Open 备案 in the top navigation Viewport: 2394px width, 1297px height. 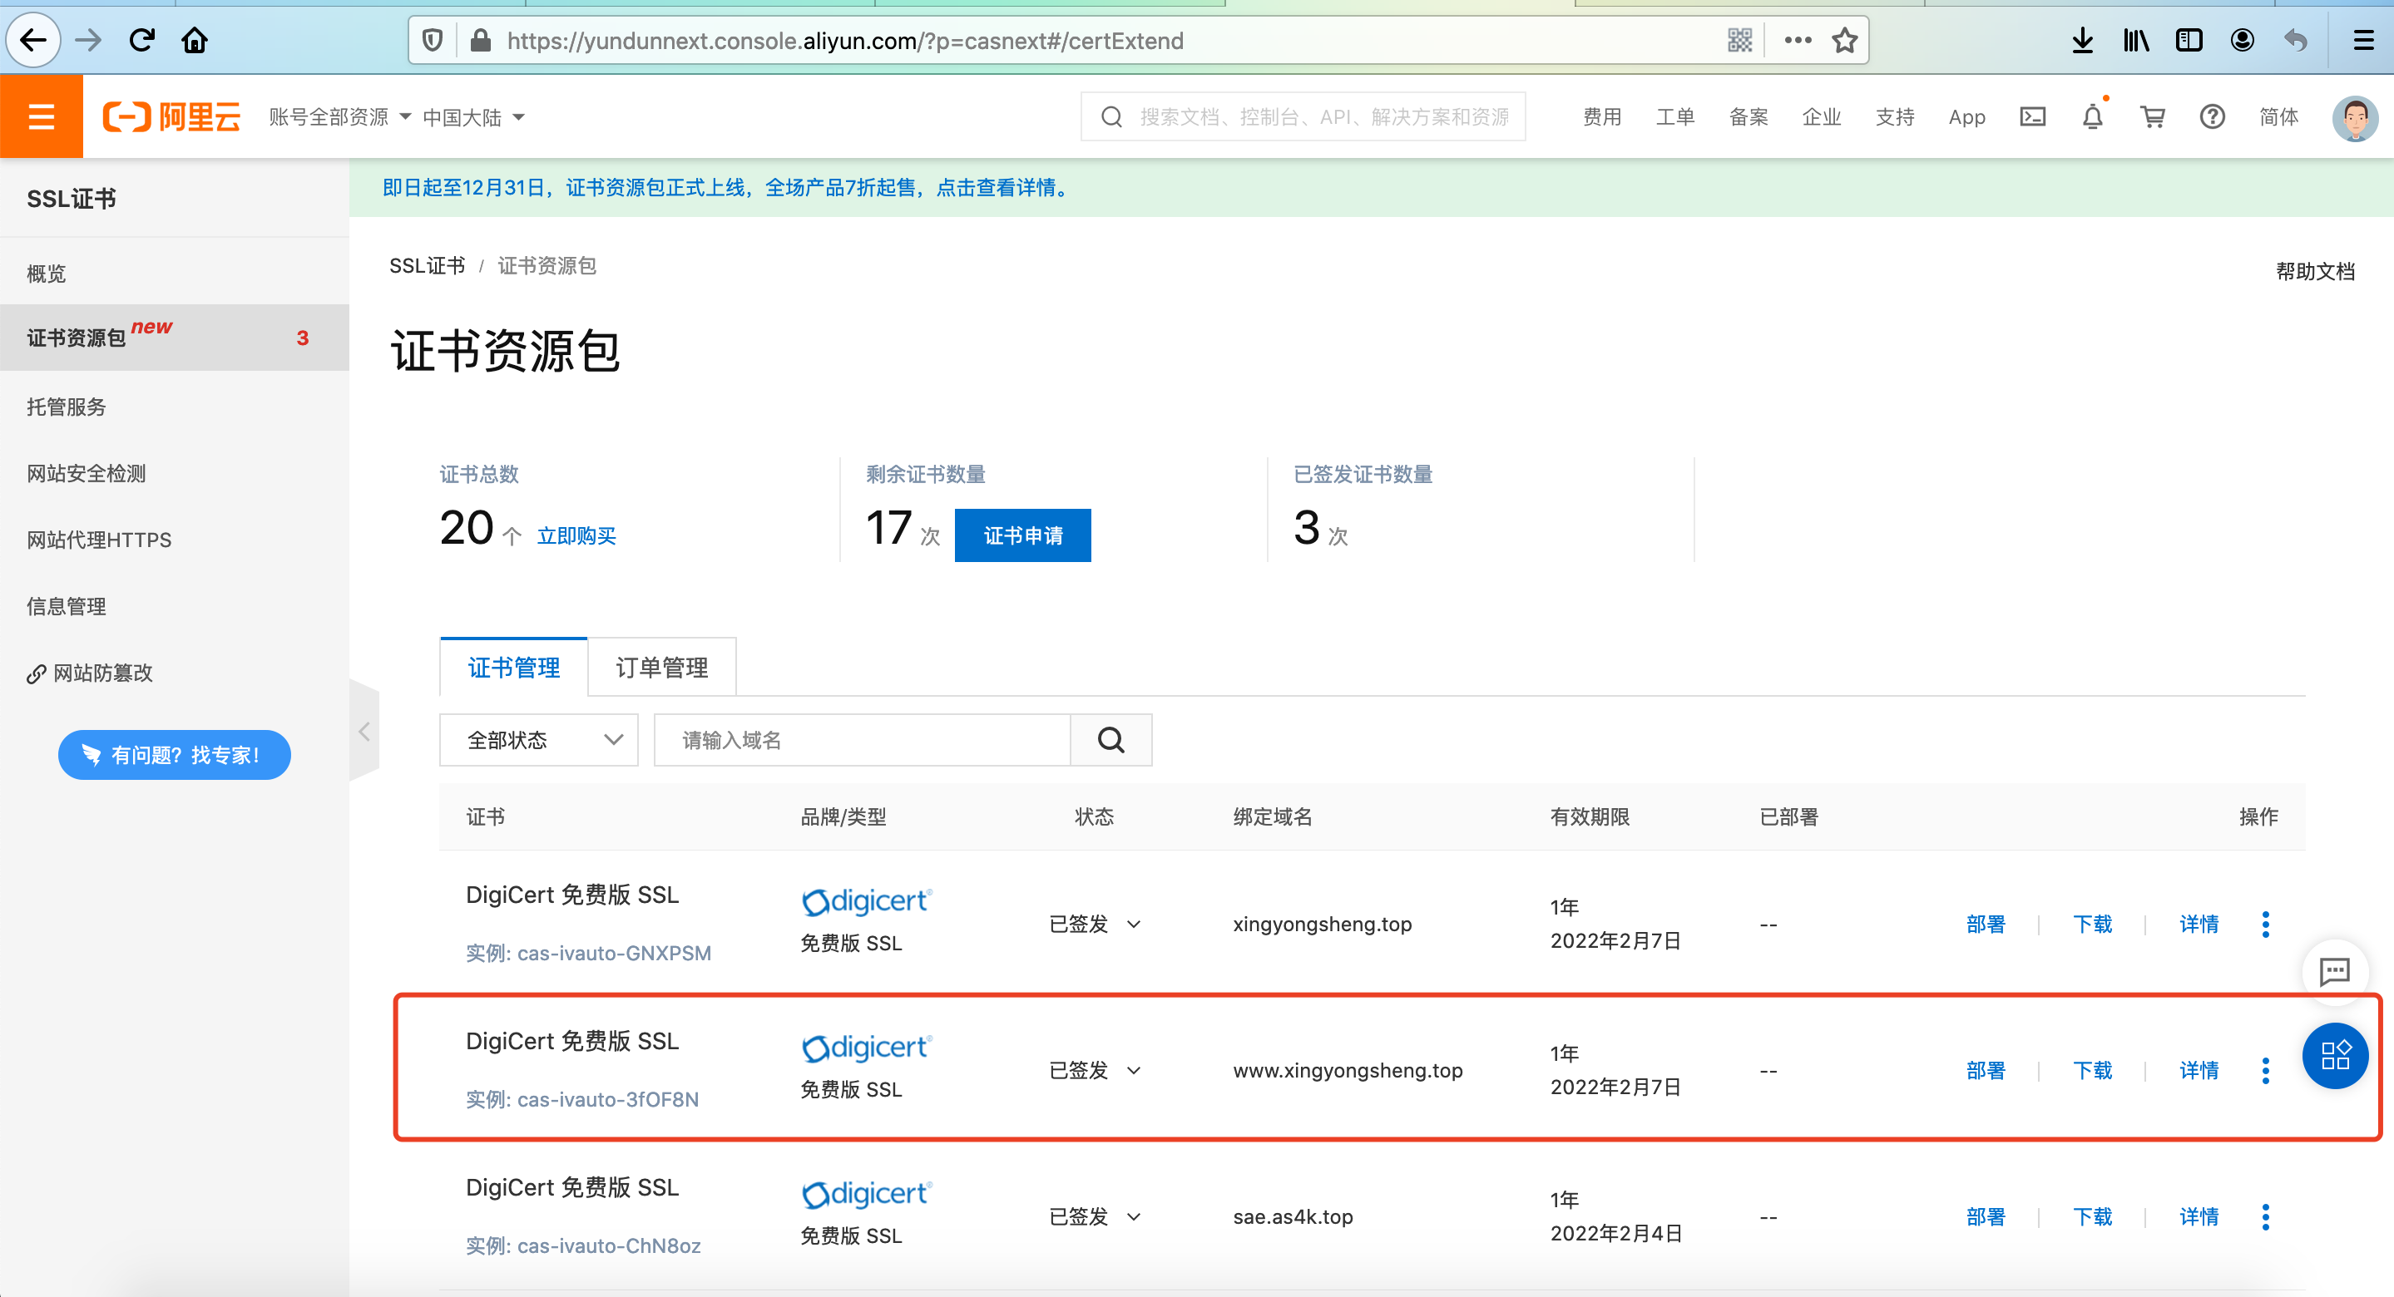click(x=1749, y=117)
